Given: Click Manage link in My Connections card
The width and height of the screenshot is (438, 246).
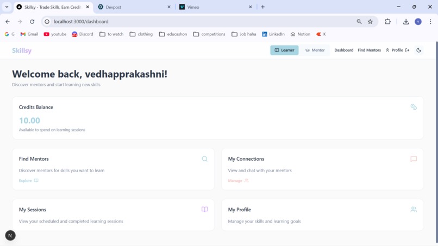Looking at the screenshot, I should pyautogui.click(x=238, y=181).
